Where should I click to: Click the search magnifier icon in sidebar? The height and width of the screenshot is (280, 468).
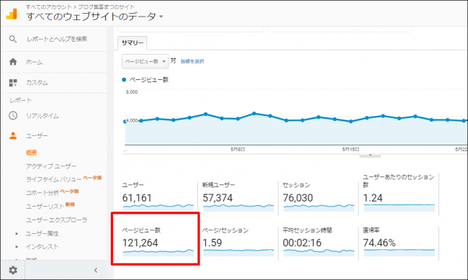pos(13,39)
